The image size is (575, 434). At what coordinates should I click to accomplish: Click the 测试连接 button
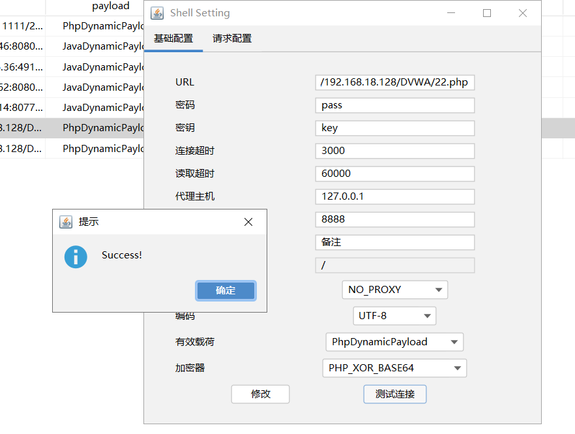point(394,394)
